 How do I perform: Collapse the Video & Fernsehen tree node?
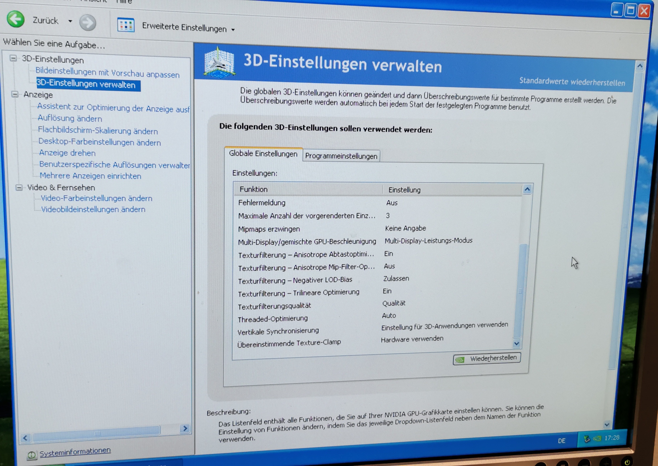(19, 188)
